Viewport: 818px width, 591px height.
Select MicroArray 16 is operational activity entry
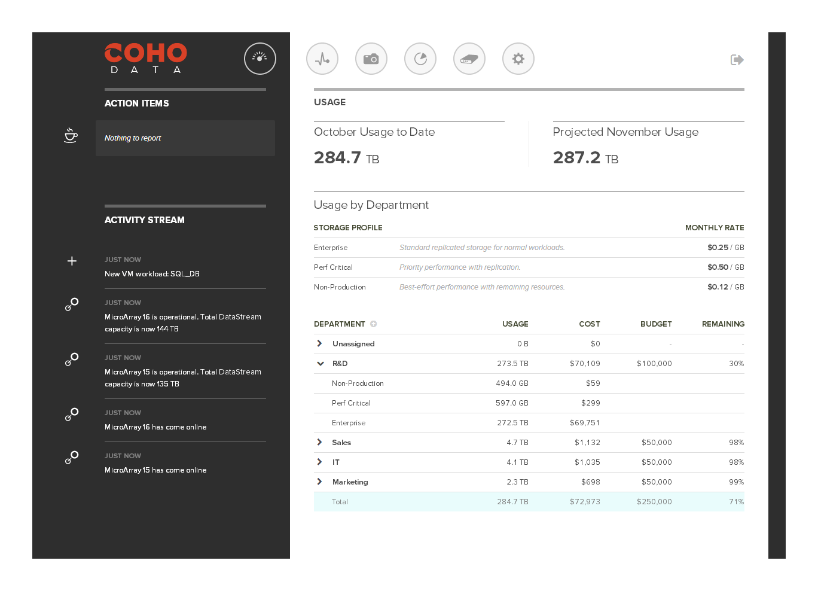click(x=183, y=322)
